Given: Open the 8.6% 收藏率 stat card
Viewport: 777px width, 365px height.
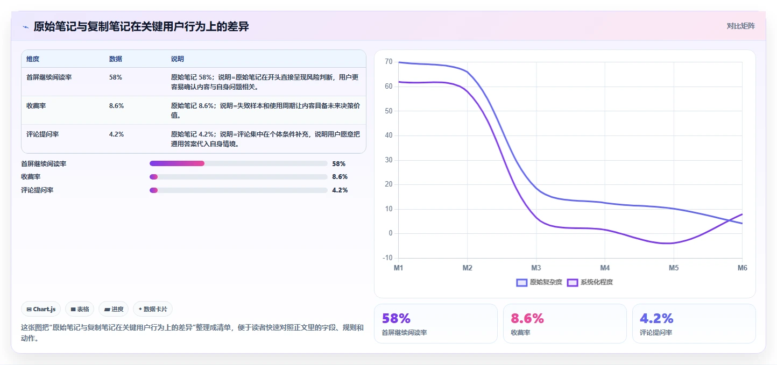Looking at the screenshot, I should [565, 324].
